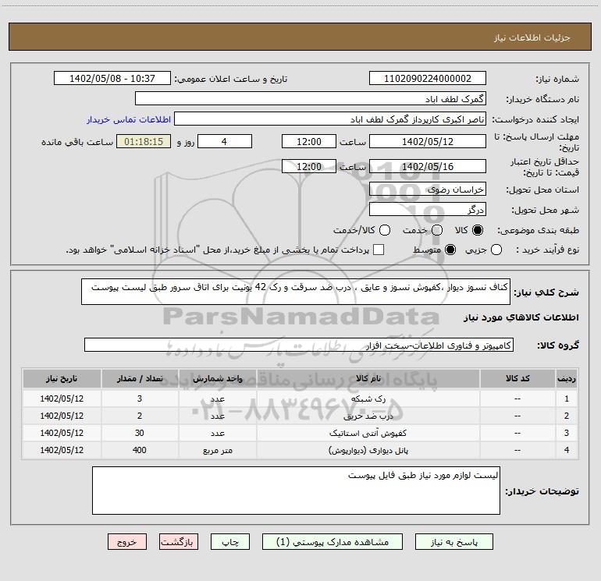
Task: Open مشاهده مدارک پیوستی (1) button
Action: tap(333, 542)
